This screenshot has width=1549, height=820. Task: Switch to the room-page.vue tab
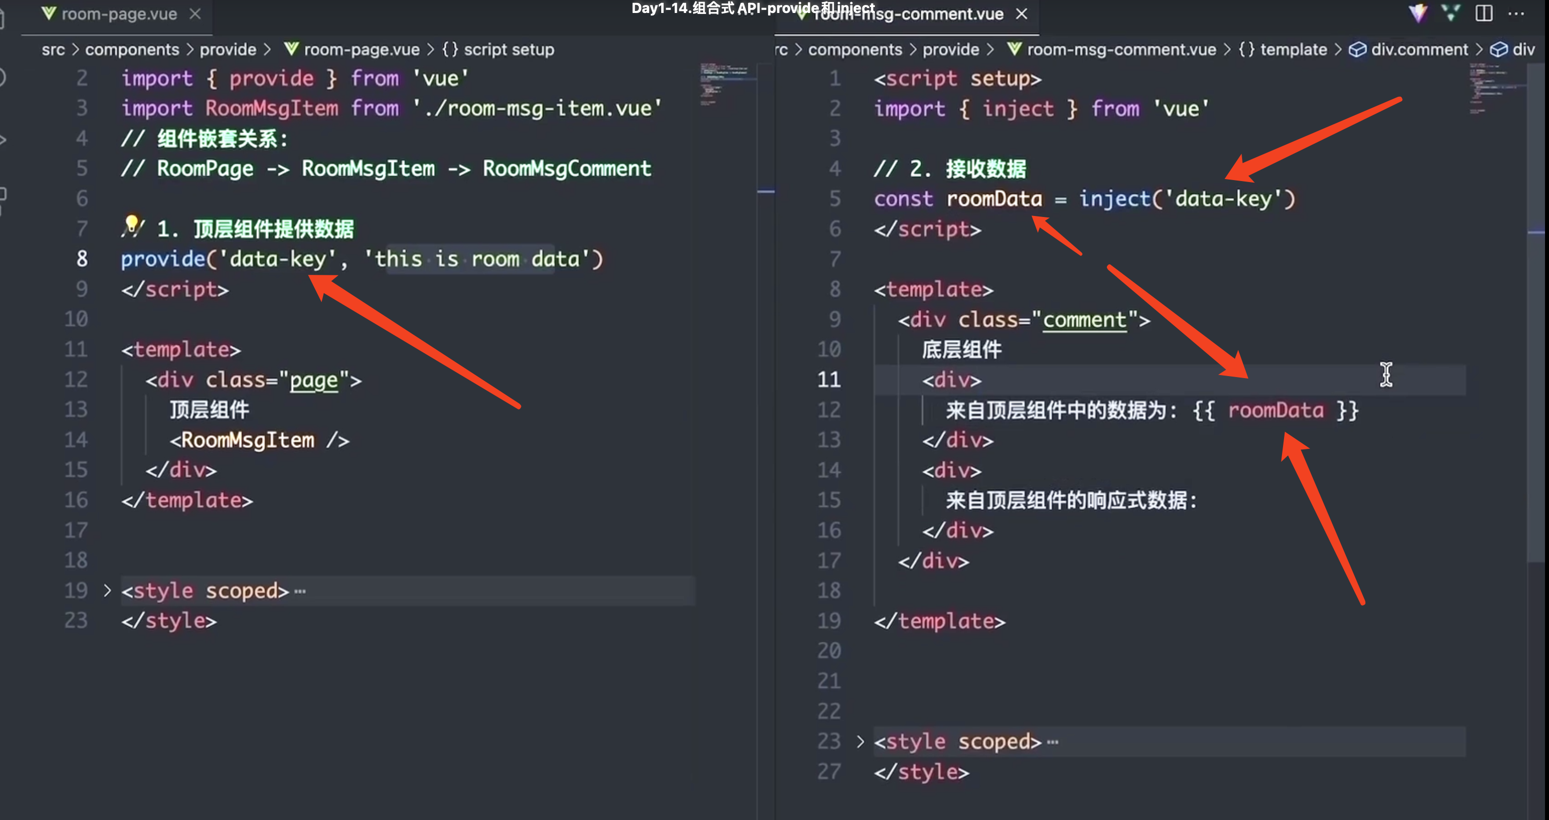[118, 14]
